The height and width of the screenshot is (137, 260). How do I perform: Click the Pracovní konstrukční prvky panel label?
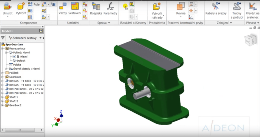click(x=186, y=23)
